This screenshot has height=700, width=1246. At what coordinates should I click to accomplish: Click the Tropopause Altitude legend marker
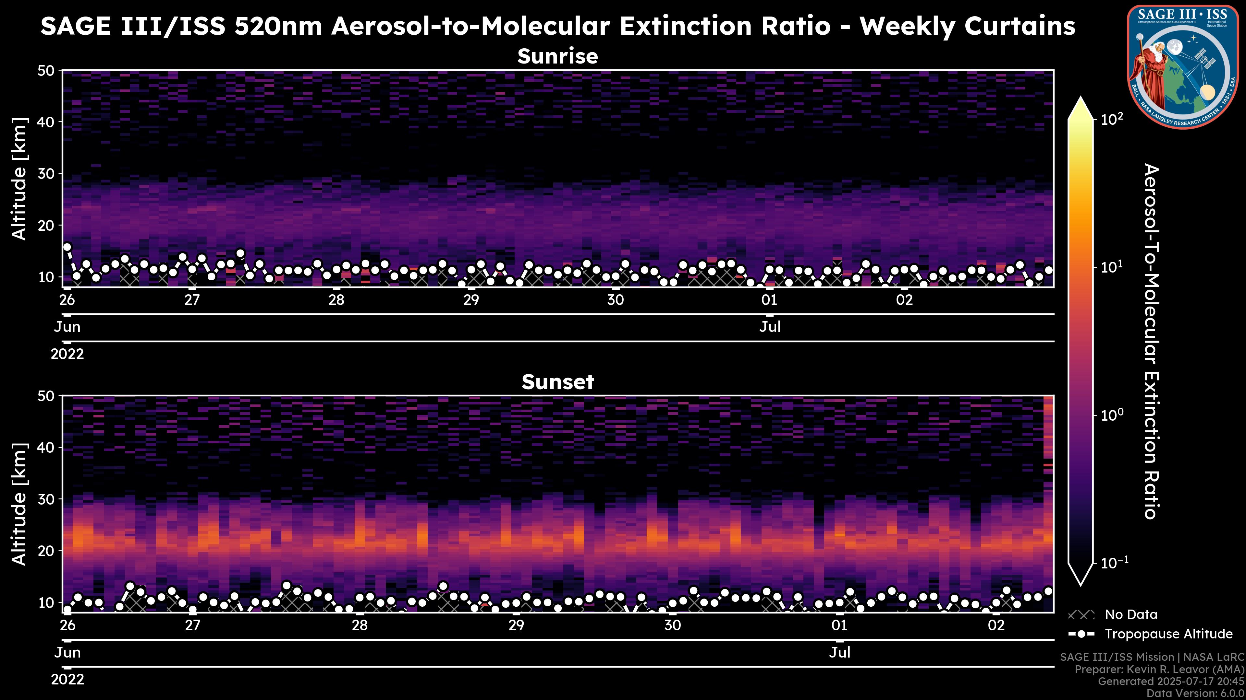1081,634
